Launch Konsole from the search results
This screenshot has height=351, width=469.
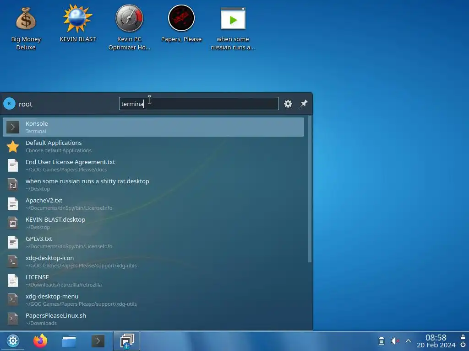[153, 127]
